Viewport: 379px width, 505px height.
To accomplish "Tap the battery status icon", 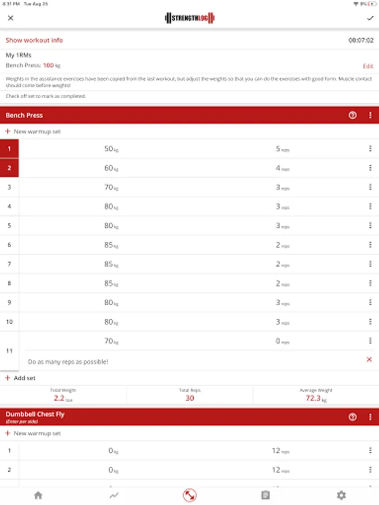I will [372, 4].
